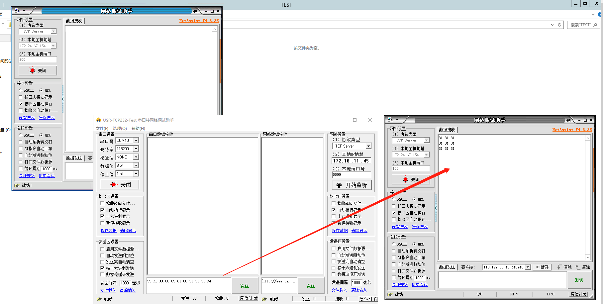The height and width of the screenshot is (304, 603).
Task: Enable 暂停接收显示 in serial receive settings
Action: click(x=102, y=223)
